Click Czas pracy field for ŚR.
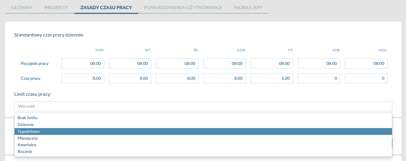Image resolution: width=406 pixels, height=161 pixels. click(x=177, y=78)
